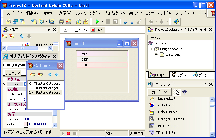
Task: Open the ファイル(F) menu
Action: tap(14, 13)
